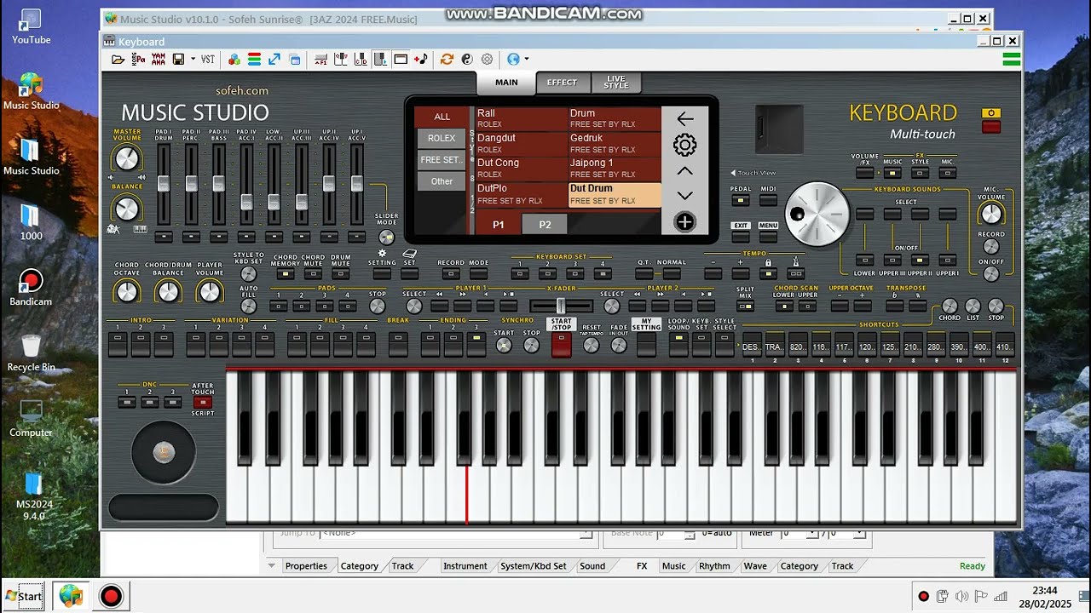This screenshot has height=613, width=1091.
Task: Switch to the MAIN tab
Action: 506,83
